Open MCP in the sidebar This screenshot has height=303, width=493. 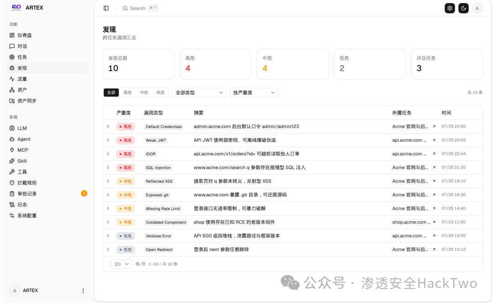(47, 150)
